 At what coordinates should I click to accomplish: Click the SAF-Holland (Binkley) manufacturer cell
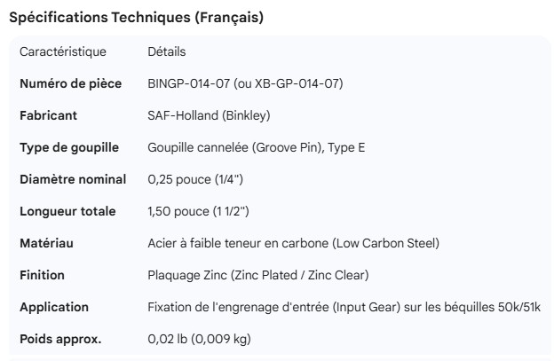coord(209,116)
